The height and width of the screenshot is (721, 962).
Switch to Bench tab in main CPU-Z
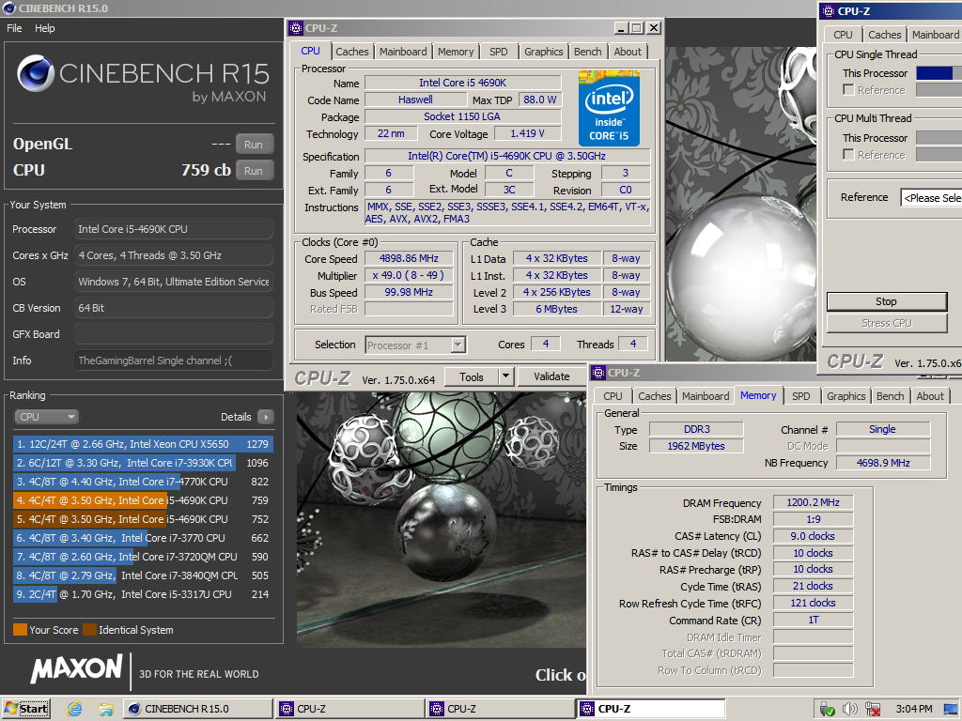coord(588,53)
